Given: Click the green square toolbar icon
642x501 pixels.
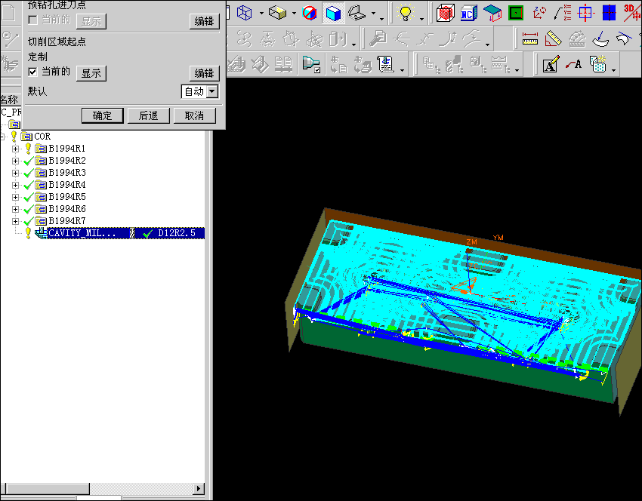Looking at the screenshot, I should [x=516, y=13].
